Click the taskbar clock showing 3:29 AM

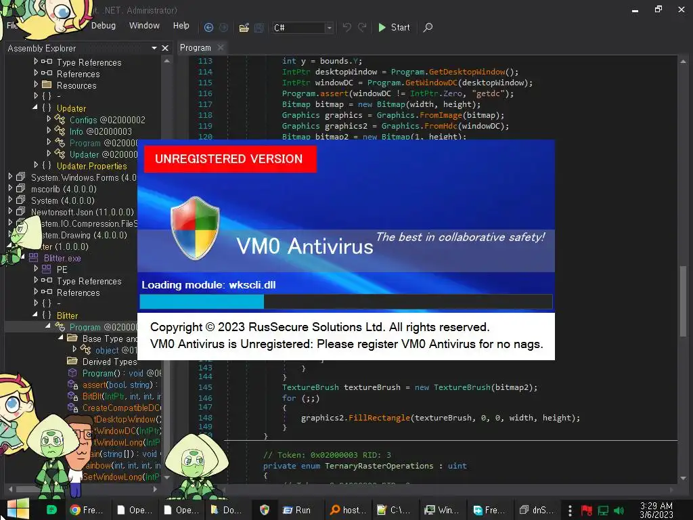(656, 510)
